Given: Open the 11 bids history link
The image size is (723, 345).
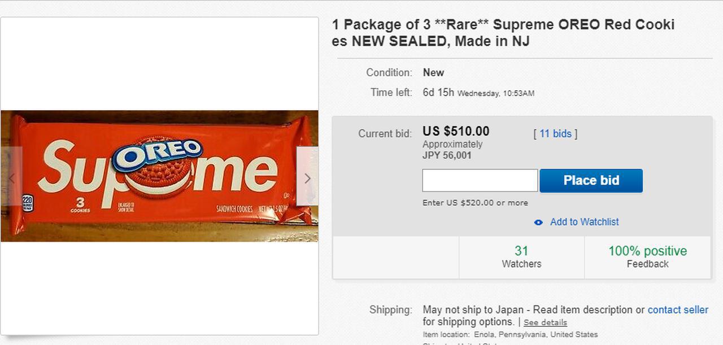Looking at the screenshot, I should pyautogui.click(x=555, y=134).
